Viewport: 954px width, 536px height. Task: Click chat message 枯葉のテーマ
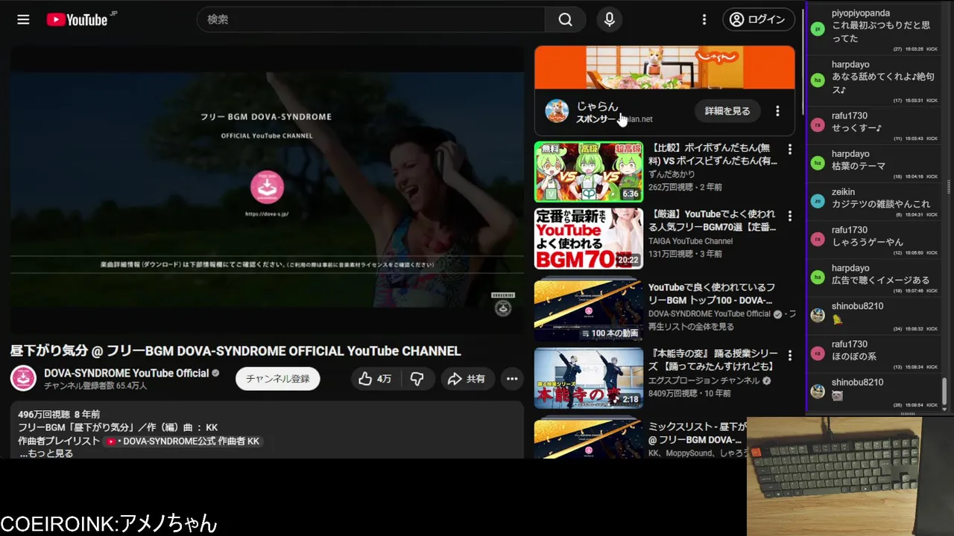coord(859,166)
